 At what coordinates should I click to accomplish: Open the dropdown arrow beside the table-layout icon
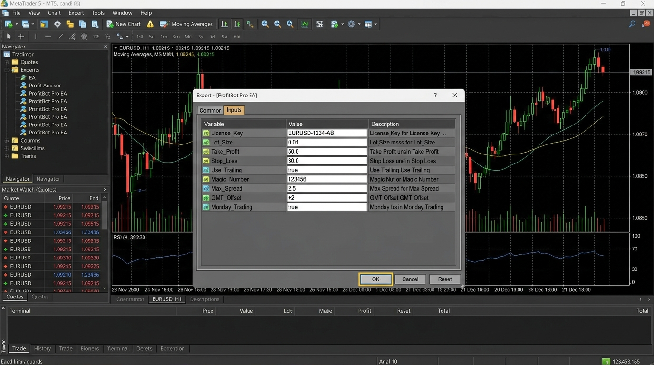tap(375, 24)
